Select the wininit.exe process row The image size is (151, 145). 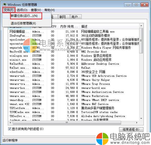74,60
